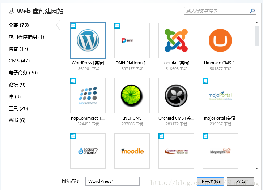The width and height of the screenshot is (263, 190).
Task: Click the '.NET CMS' label
Action: (x=132, y=118)
